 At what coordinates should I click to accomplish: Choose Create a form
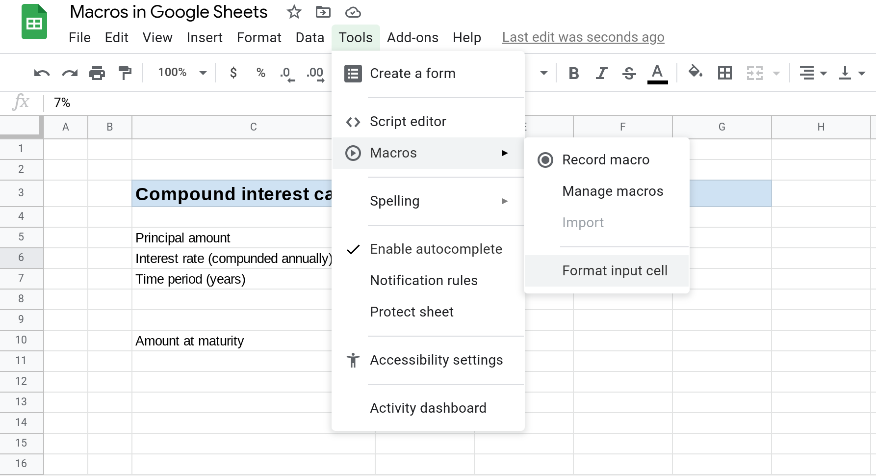pos(428,74)
